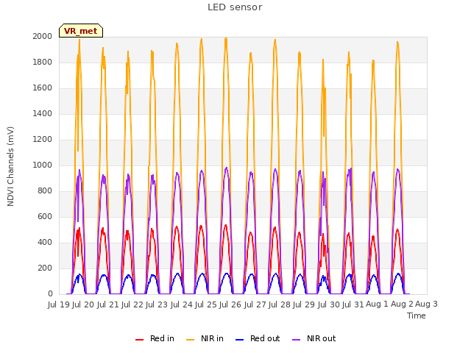Toggle the NIR out legend entry
The width and height of the screenshot is (471, 353).
click(314, 338)
